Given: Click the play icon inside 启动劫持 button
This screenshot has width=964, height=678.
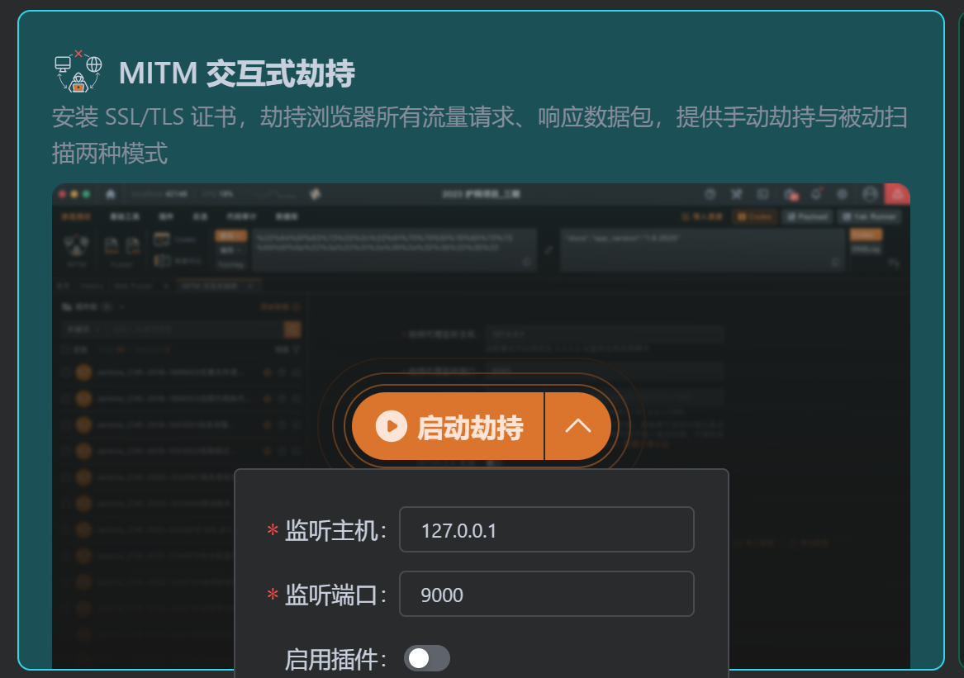Looking at the screenshot, I should coord(391,426).
